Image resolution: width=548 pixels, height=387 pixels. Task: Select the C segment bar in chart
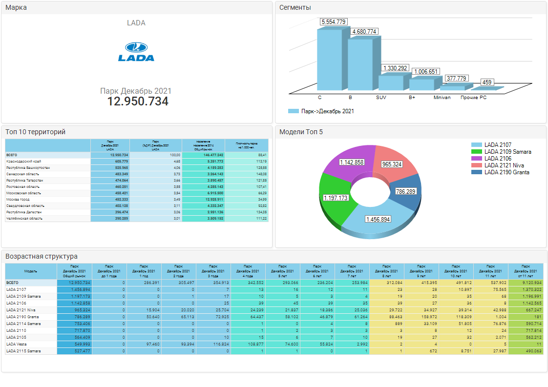point(330,59)
